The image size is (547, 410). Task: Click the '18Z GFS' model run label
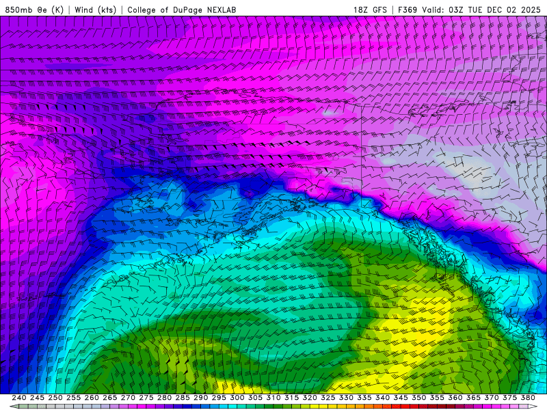point(370,10)
